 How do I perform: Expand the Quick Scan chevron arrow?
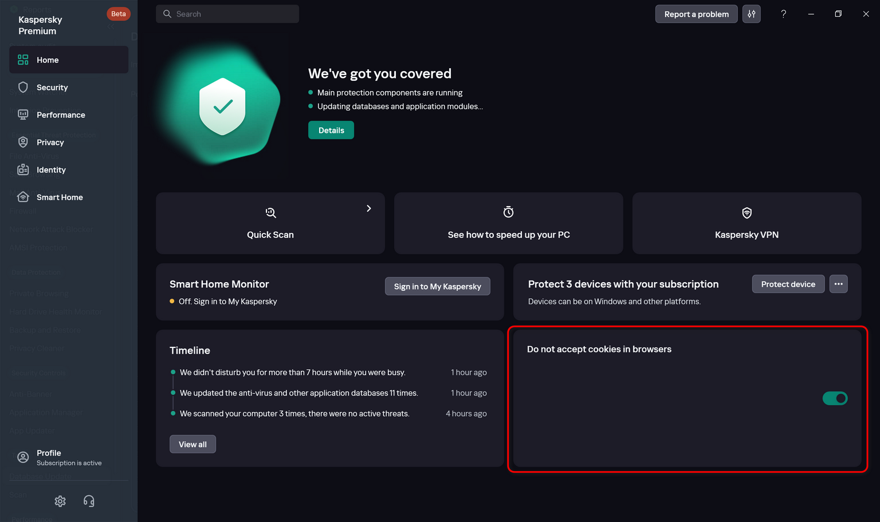coord(369,208)
